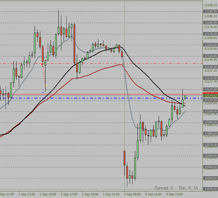The width and height of the screenshot is (218, 198).
Task: Click the 12140.00 price level label
Action: [x=210, y=67]
